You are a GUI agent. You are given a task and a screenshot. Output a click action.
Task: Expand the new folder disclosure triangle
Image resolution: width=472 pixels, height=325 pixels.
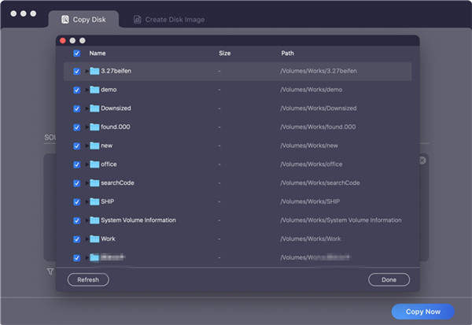tap(87, 146)
